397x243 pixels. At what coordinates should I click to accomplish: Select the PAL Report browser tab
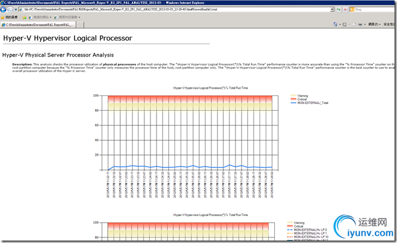(38, 25)
